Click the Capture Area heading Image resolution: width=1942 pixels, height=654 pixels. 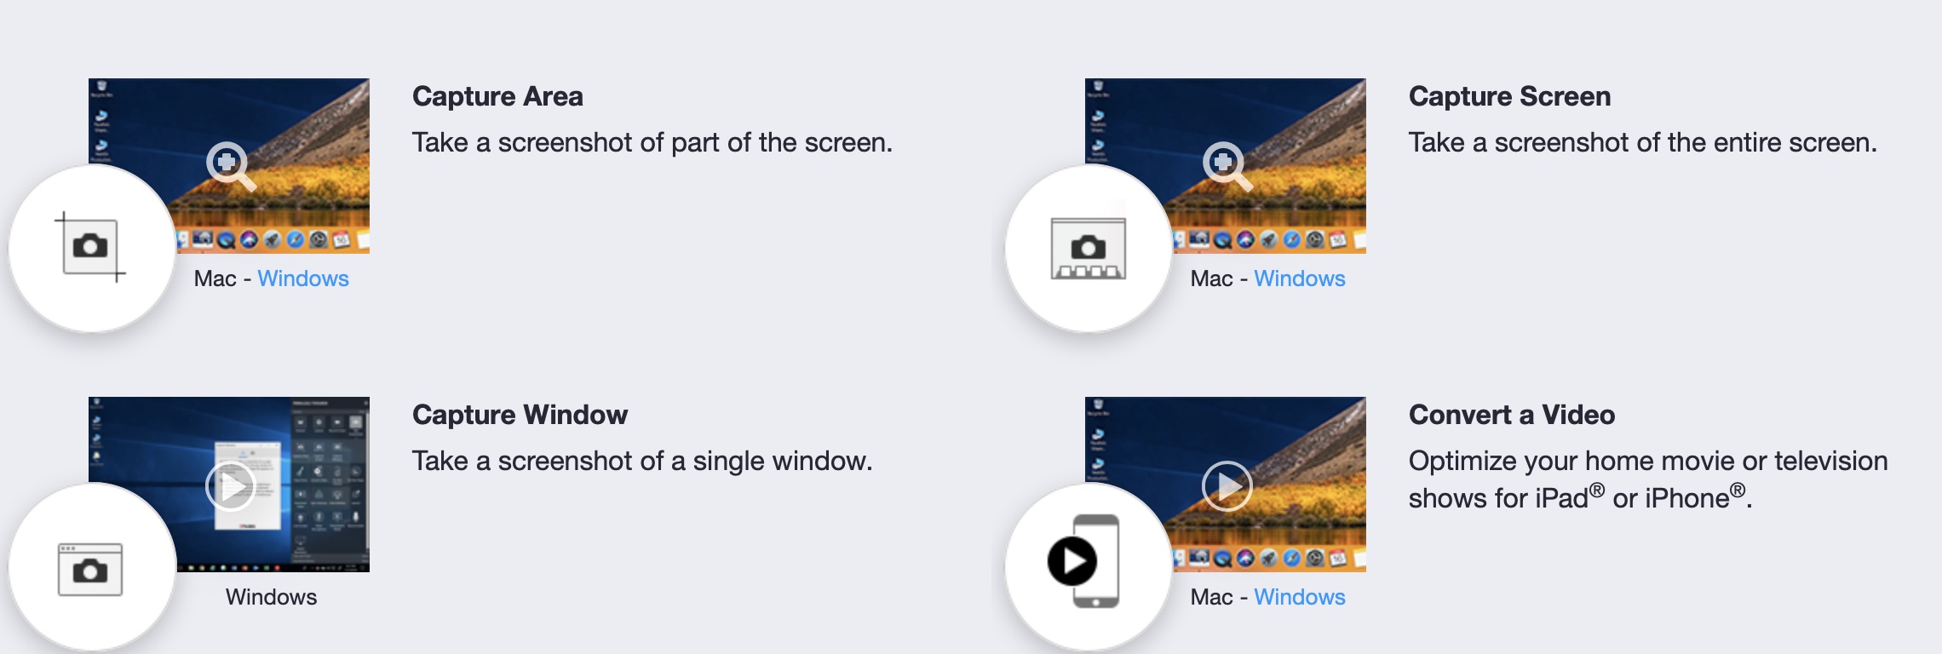click(x=497, y=96)
